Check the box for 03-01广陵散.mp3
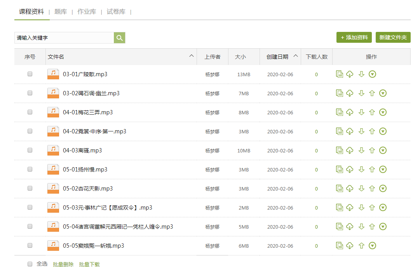 point(30,74)
